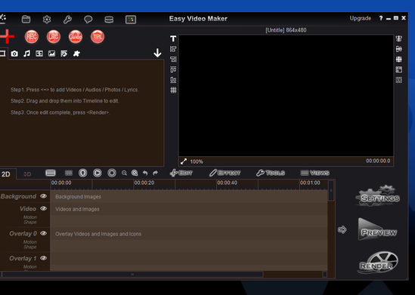Switch to the lyrics list media tab
415x295 pixels.
click(x=64, y=54)
